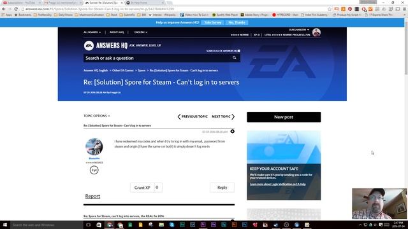Screen dimensions: 408x229
Task: Open the Store icon on the taskbar
Action: [x=99, y=225]
